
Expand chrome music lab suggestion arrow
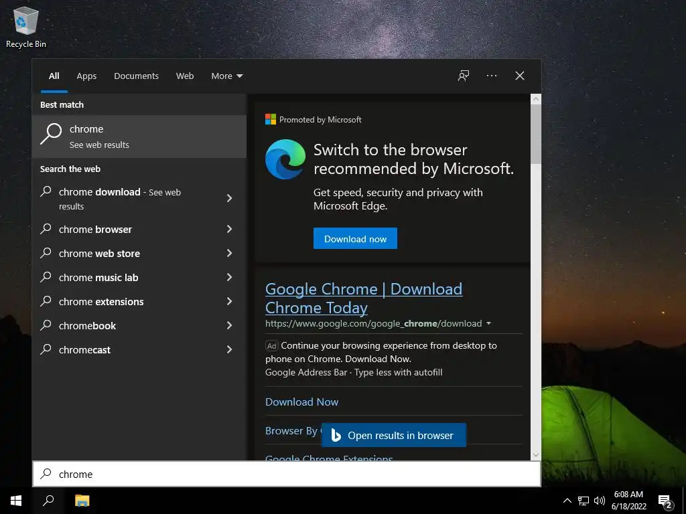coord(229,277)
